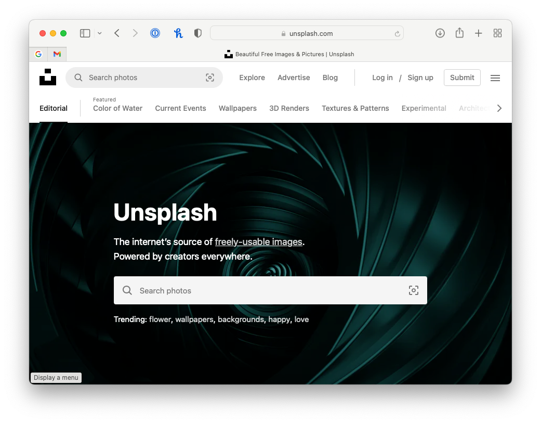
Task: Open the Share menu
Action: (x=459, y=33)
